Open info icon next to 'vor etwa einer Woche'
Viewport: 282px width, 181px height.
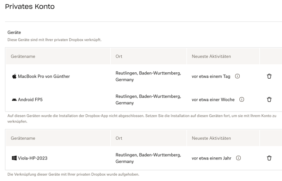pos(241,99)
